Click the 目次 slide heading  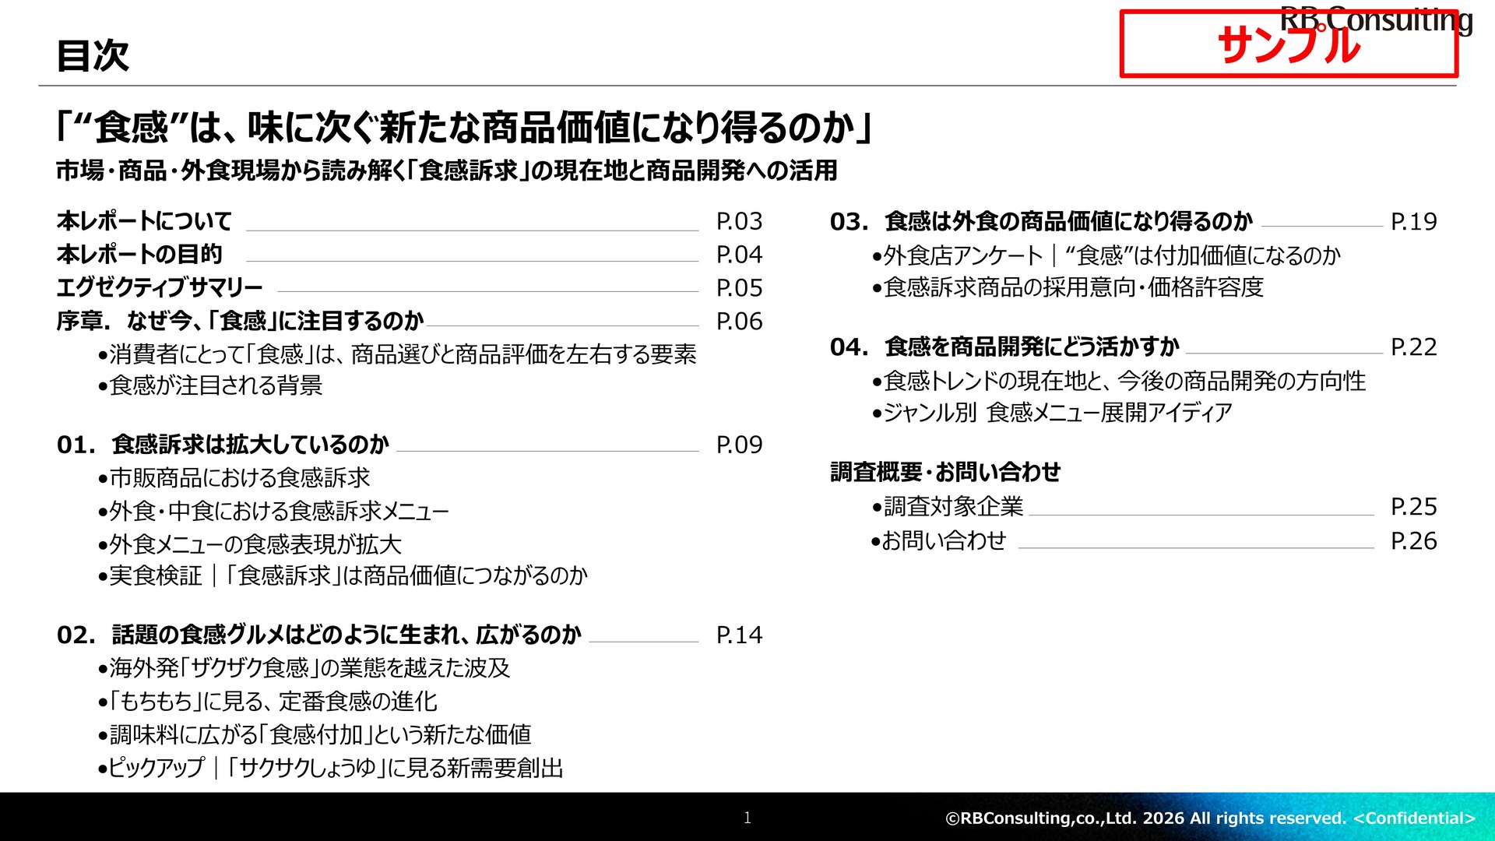pos(93,55)
